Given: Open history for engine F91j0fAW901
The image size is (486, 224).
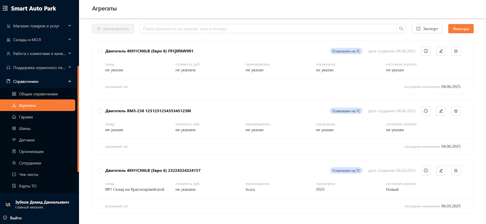Looking at the screenshot, I should tap(426, 51).
